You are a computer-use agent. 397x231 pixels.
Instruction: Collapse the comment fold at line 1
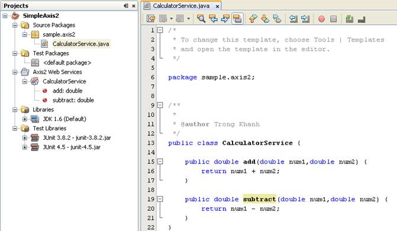160,30
